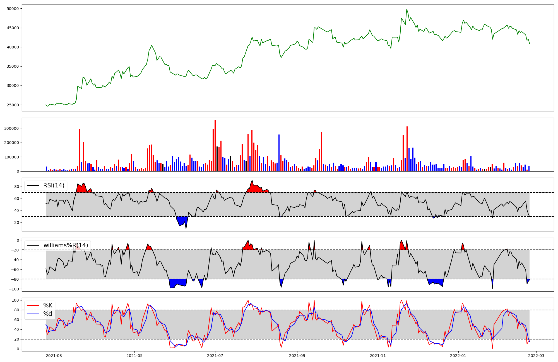The width and height of the screenshot is (558, 362).
Task: Click the black RSI(14) legend line swatch
Action: 33,185
